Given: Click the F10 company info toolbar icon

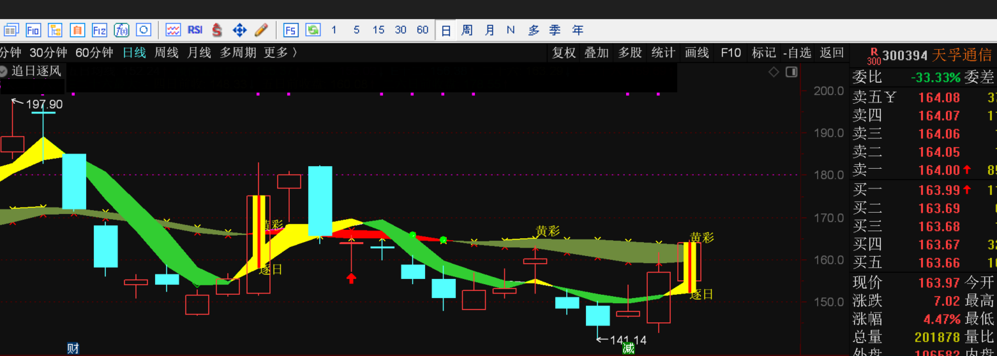Looking at the screenshot, I should tap(33, 30).
